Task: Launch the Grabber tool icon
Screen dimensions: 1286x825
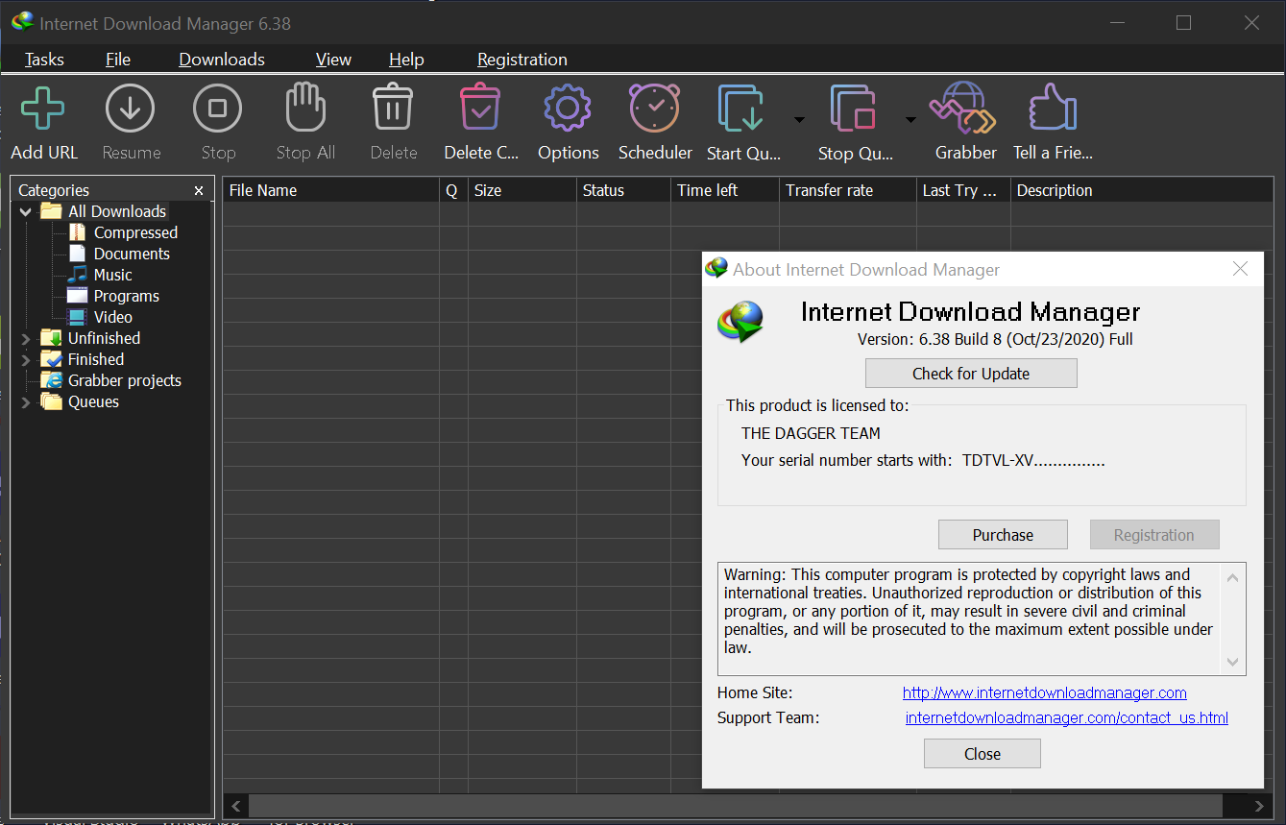Action: [x=964, y=108]
